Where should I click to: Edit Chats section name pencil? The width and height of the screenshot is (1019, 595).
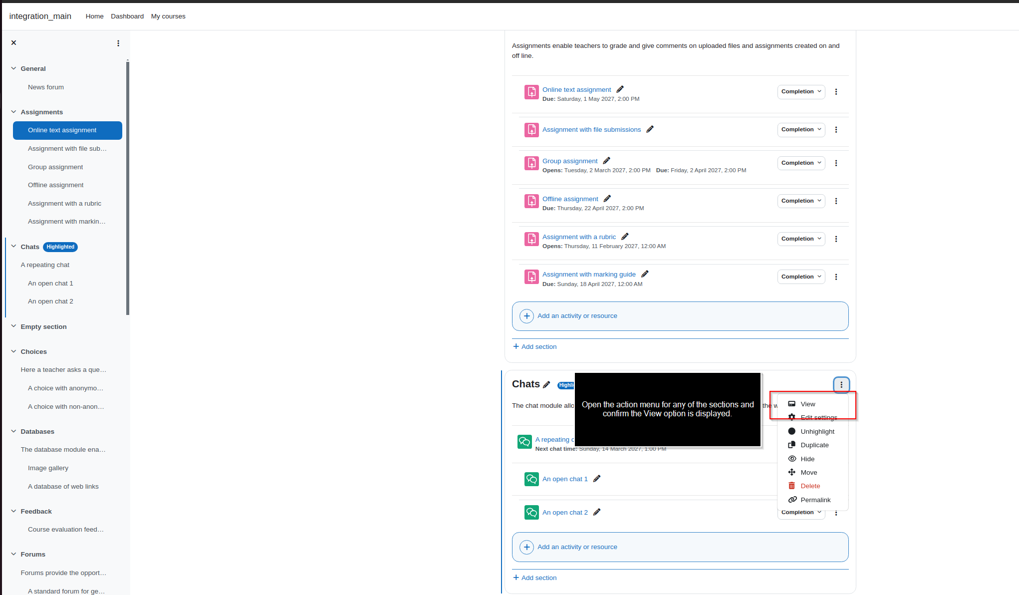[x=547, y=384]
